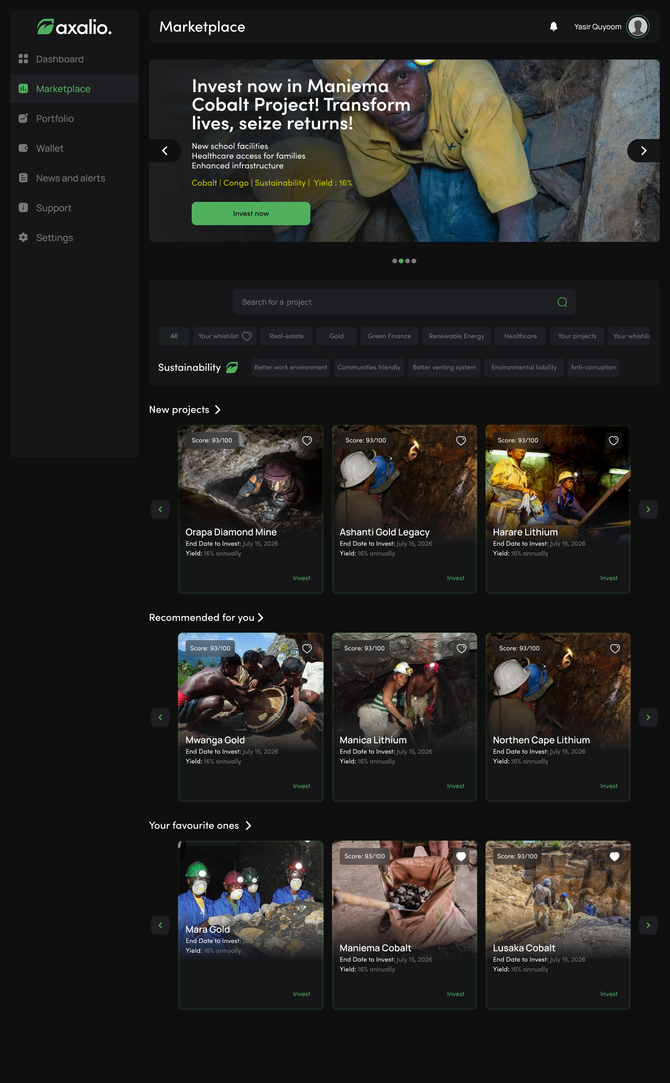This screenshot has width=670, height=1083.
Task: Click Invest on Ashanti Gold Legacy
Action: (456, 578)
